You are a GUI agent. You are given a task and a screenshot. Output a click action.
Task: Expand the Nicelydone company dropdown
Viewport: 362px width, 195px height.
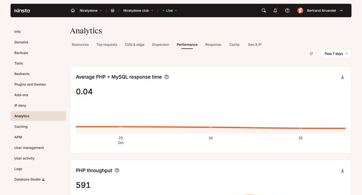point(90,10)
